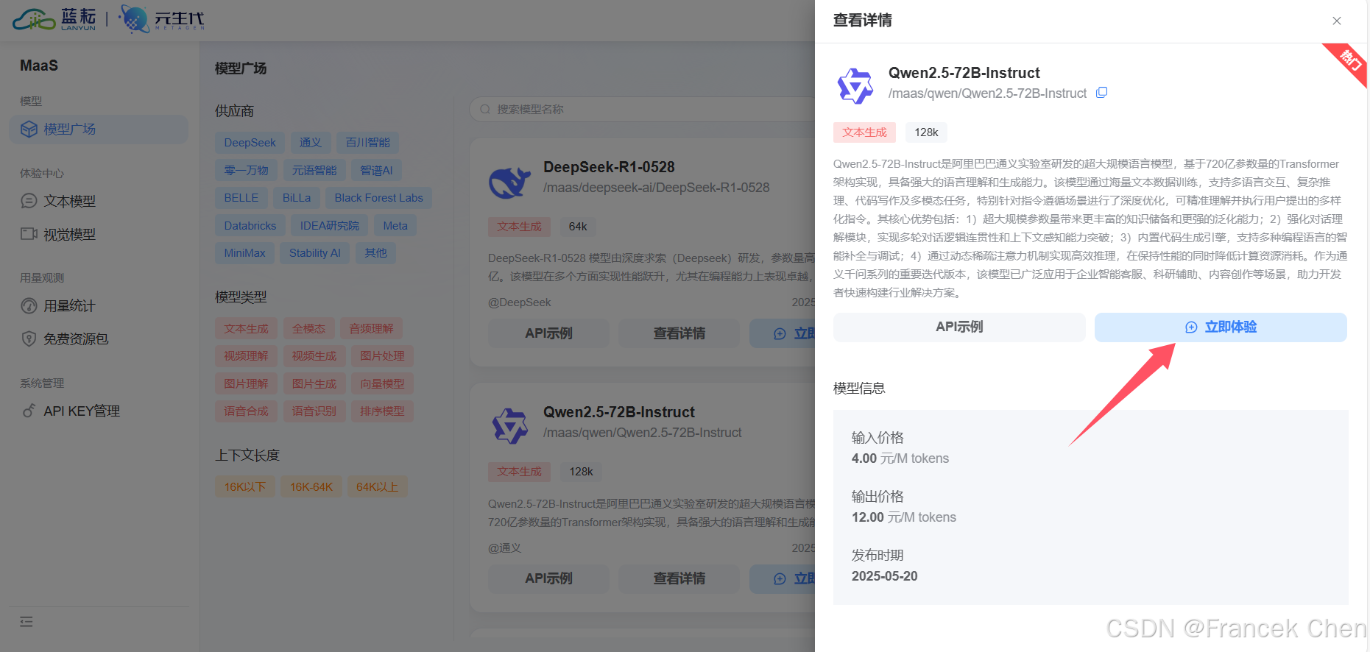This screenshot has height=652, width=1370.
Task: Select 16K以下 context length filter
Action: (244, 487)
